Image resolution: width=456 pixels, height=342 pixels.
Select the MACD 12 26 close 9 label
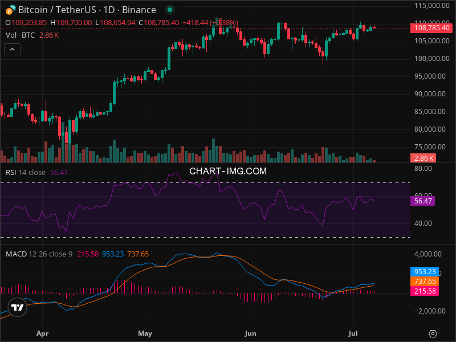pyautogui.click(x=39, y=254)
